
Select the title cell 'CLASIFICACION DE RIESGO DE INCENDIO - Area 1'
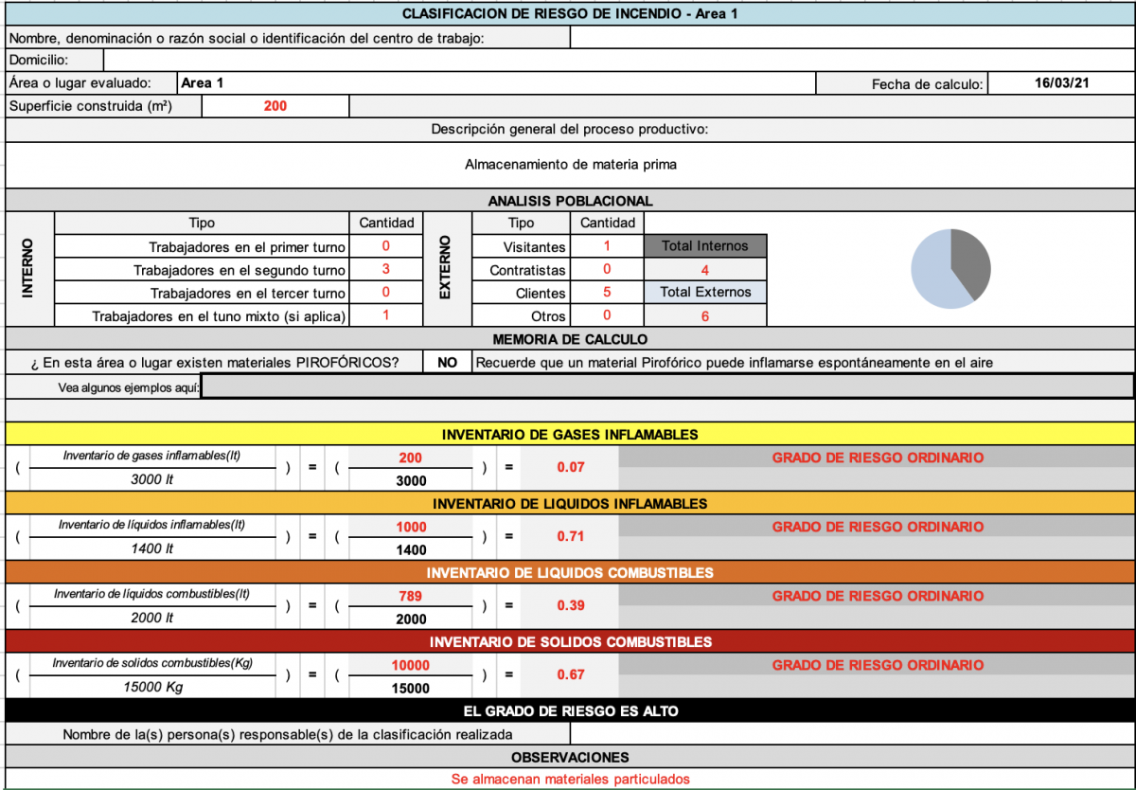[x=570, y=13]
